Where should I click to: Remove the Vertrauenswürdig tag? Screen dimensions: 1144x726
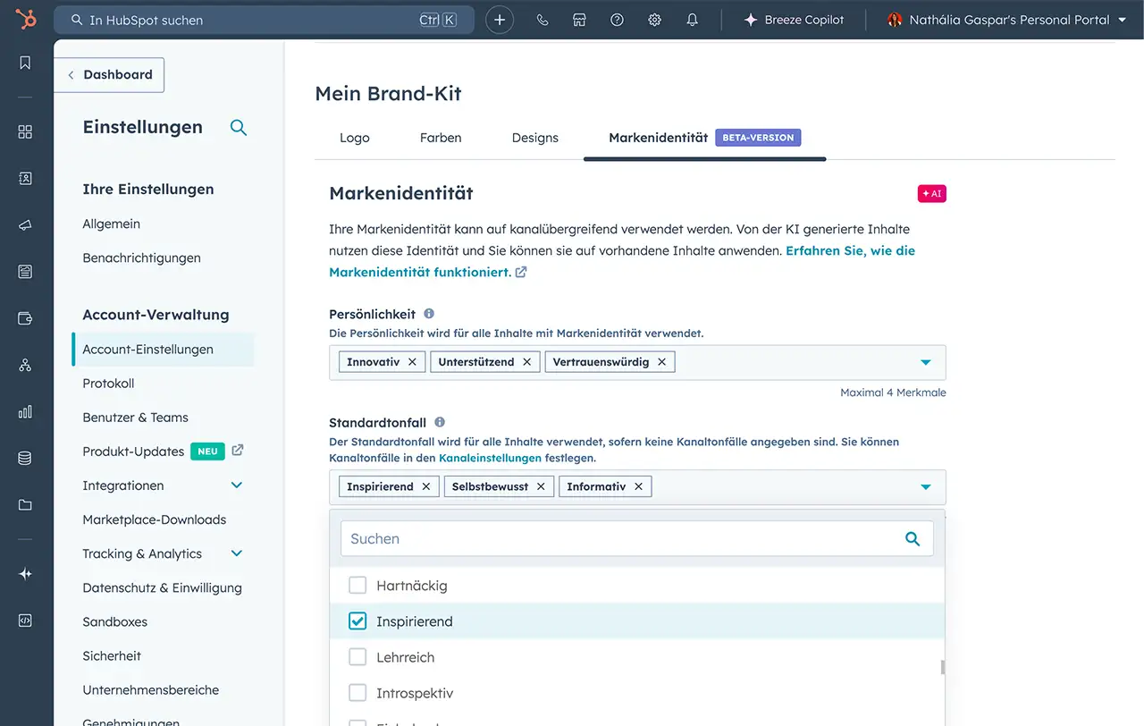[x=661, y=362]
